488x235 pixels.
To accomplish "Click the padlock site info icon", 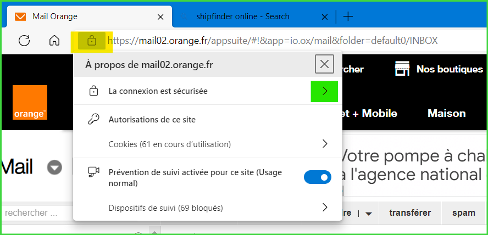I will pyautogui.click(x=92, y=41).
